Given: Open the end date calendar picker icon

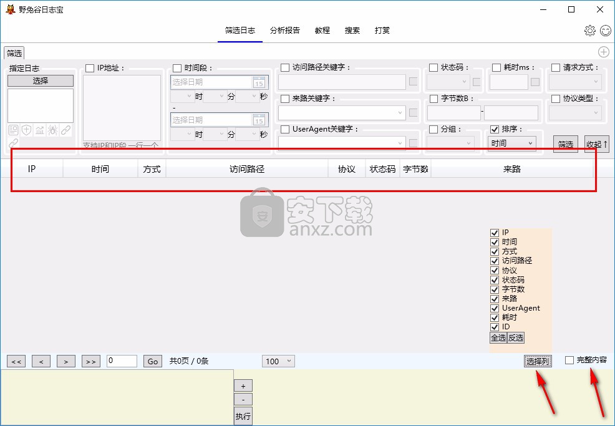Looking at the screenshot, I should (259, 120).
